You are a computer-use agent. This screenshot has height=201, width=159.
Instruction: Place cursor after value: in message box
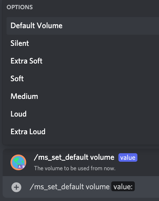pos(134,187)
